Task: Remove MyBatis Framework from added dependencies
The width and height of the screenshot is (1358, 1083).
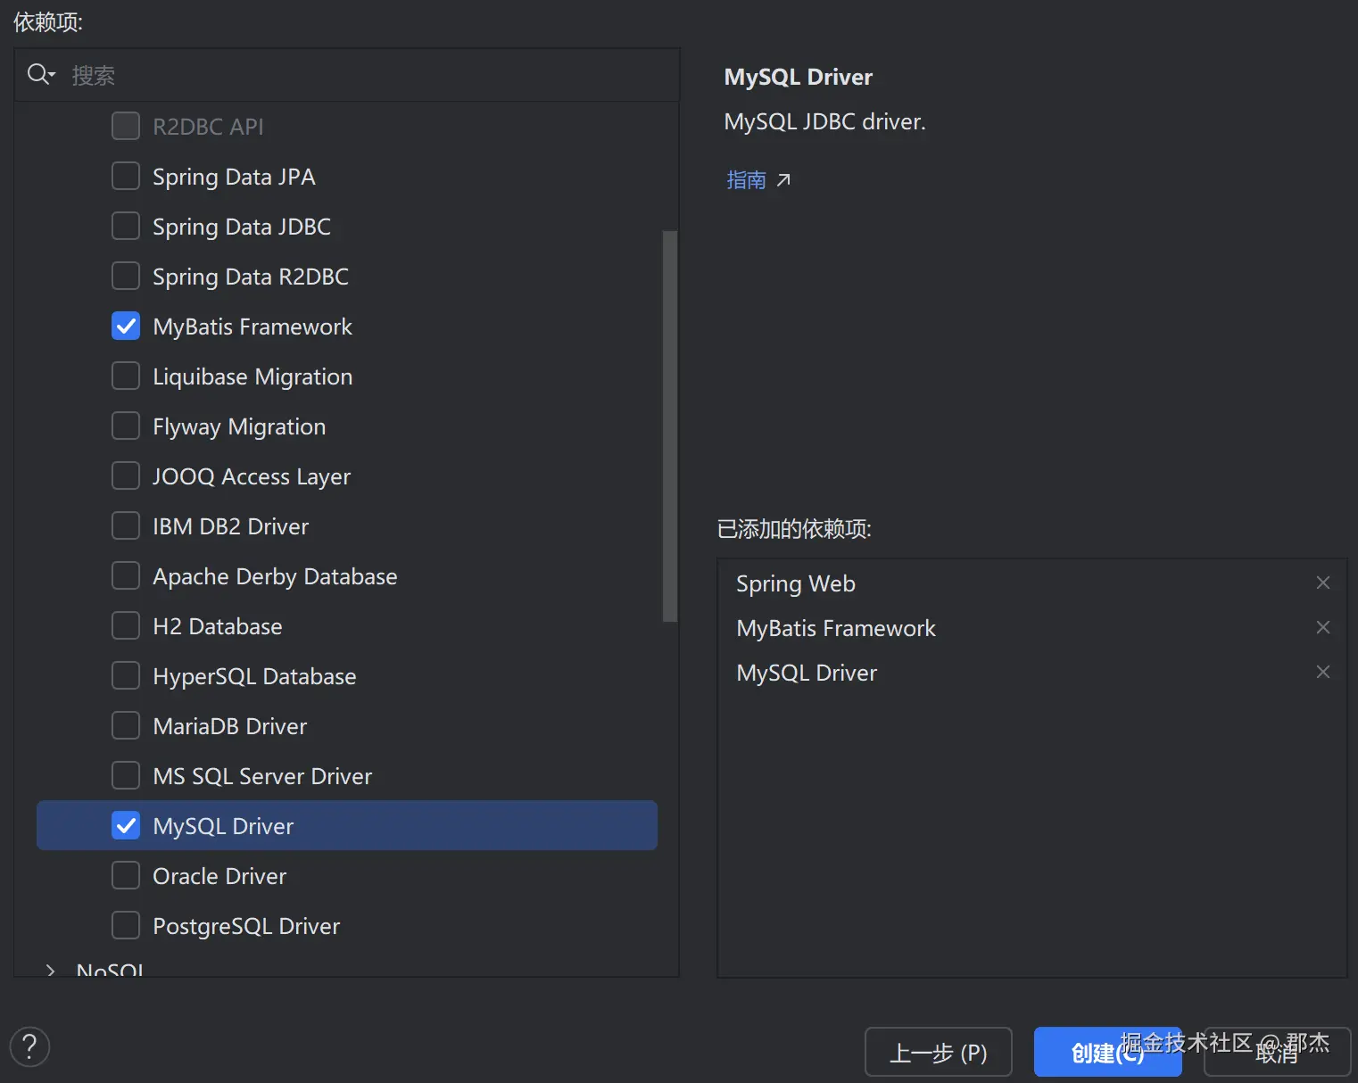Action: pos(1322,627)
